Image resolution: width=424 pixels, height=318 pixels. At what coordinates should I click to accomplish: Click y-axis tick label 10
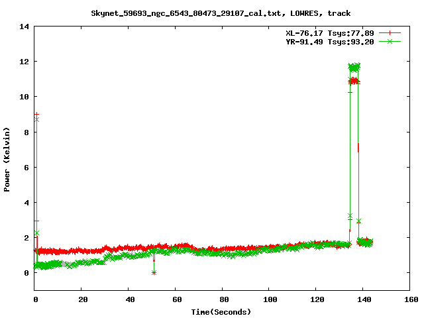click(24, 97)
